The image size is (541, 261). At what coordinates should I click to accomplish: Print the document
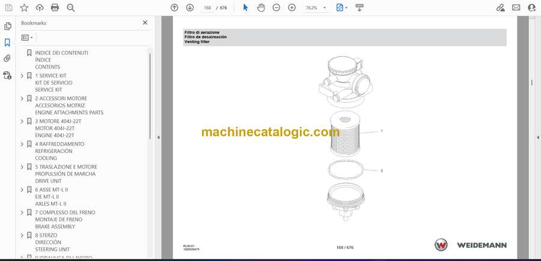click(55, 8)
